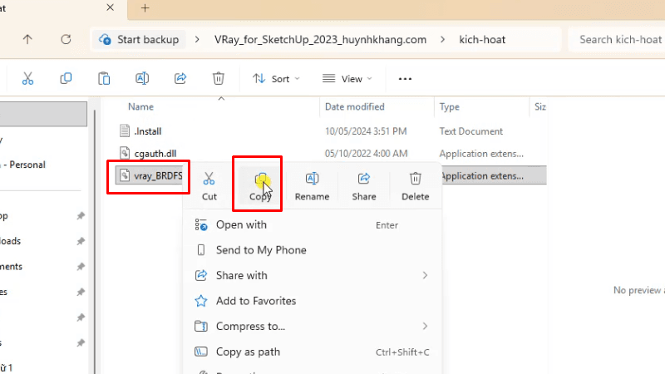
Task: Click .Install file document icon
Action: click(x=124, y=130)
